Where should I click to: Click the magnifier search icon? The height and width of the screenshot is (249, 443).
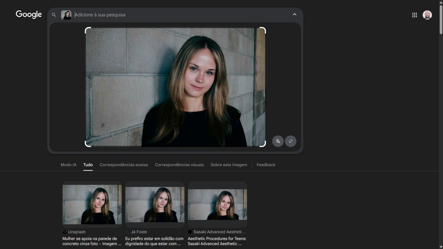pyautogui.click(x=54, y=15)
